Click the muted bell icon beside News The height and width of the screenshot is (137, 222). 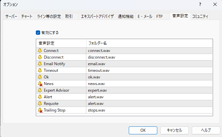click(x=40, y=84)
